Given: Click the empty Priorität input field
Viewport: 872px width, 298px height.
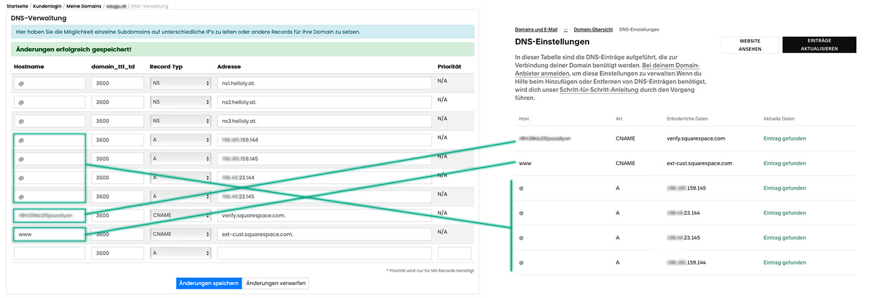Looking at the screenshot, I should (x=454, y=253).
